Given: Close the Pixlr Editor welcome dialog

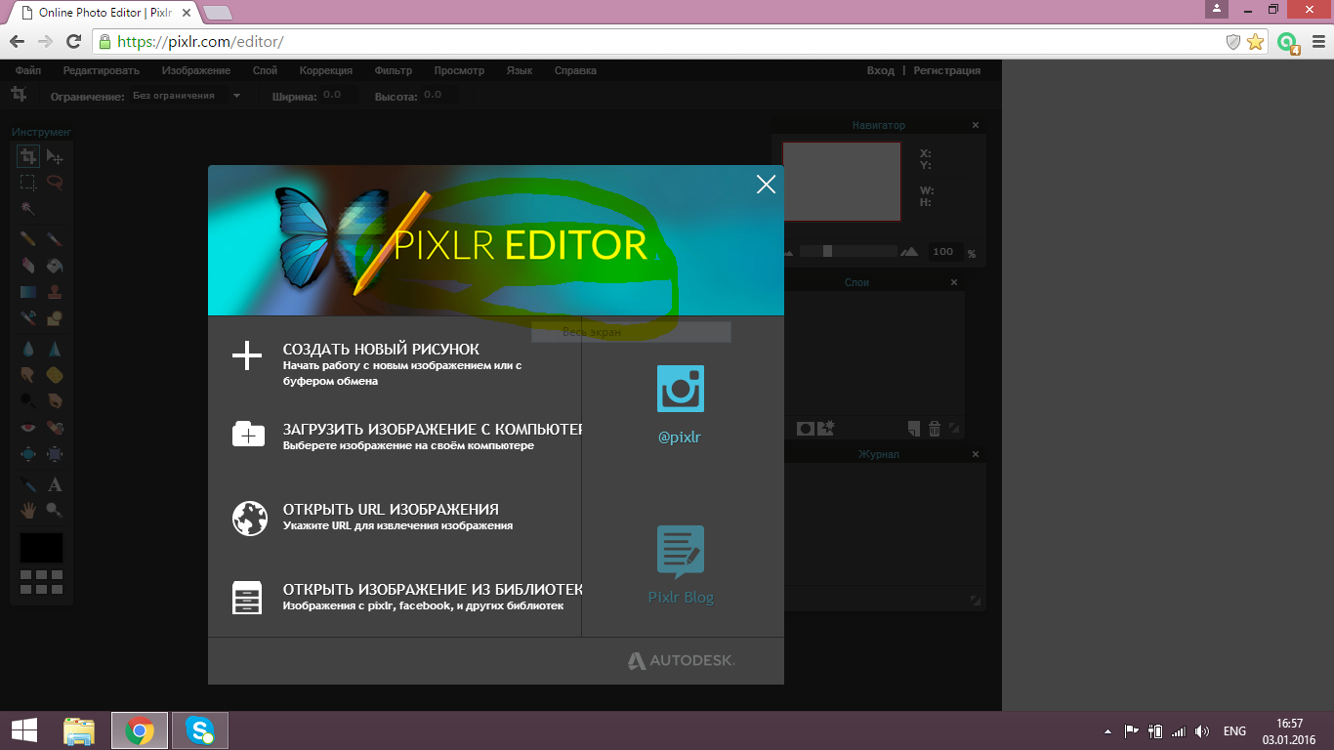Looking at the screenshot, I should 766,184.
